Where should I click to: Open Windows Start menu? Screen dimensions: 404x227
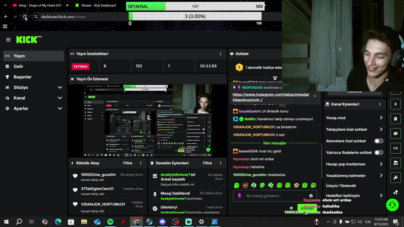point(6,222)
